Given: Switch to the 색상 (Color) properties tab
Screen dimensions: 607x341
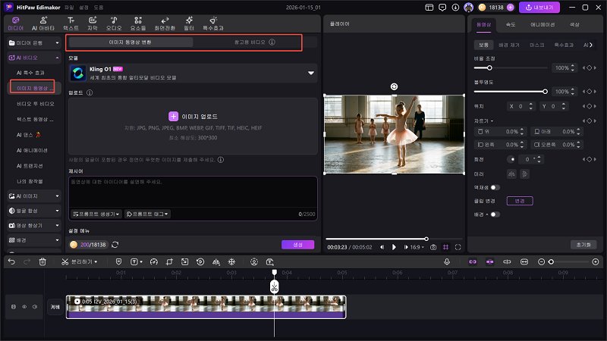Looking at the screenshot, I should pyautogui.click(x=574, y=24).
